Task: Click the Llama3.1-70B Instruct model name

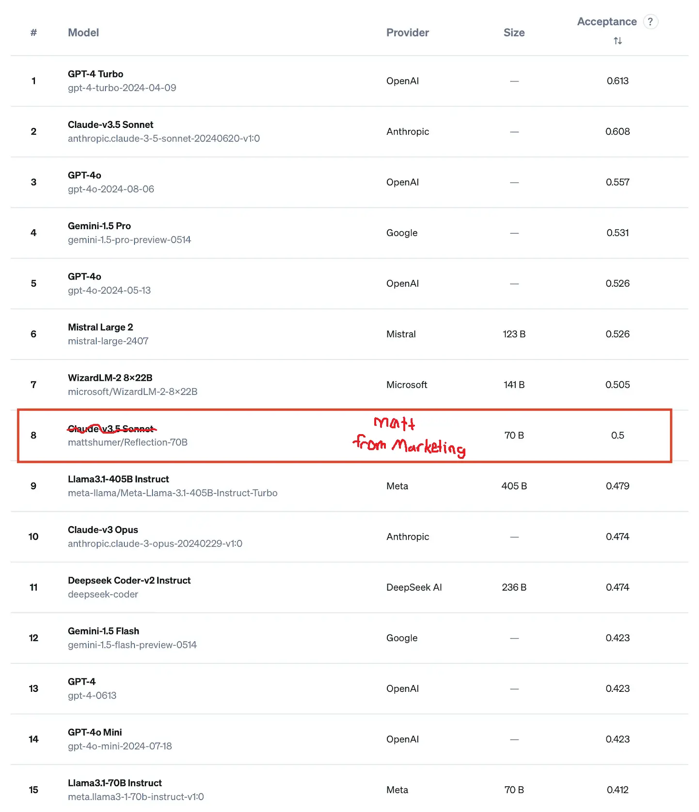Action: (115, 783)
